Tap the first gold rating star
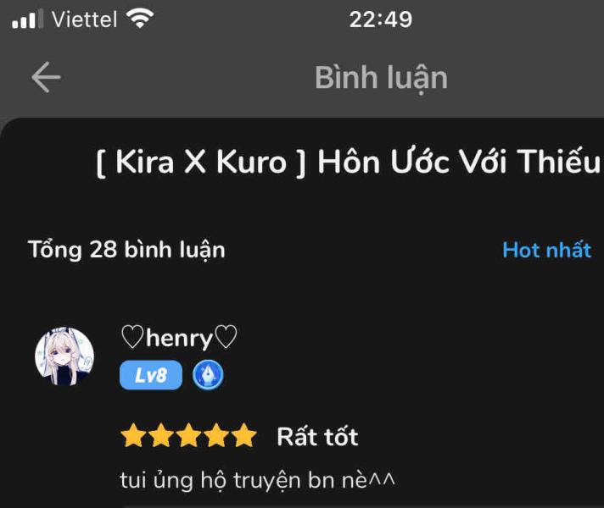Screen dimensions: 604x508 click(x=133, y=436)
